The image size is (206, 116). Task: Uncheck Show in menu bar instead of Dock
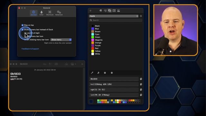tap(23, 30)
